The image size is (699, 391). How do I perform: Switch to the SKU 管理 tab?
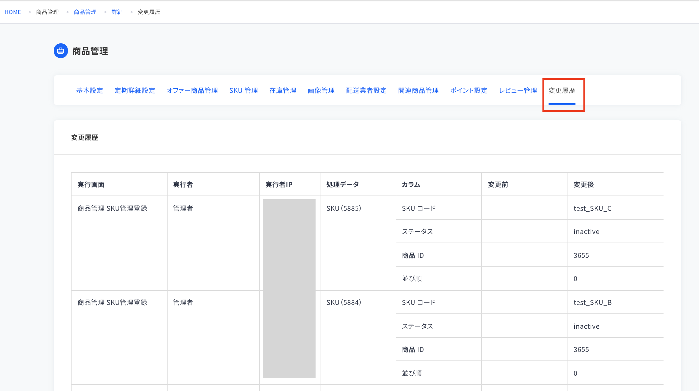click(x=244, y=90)
